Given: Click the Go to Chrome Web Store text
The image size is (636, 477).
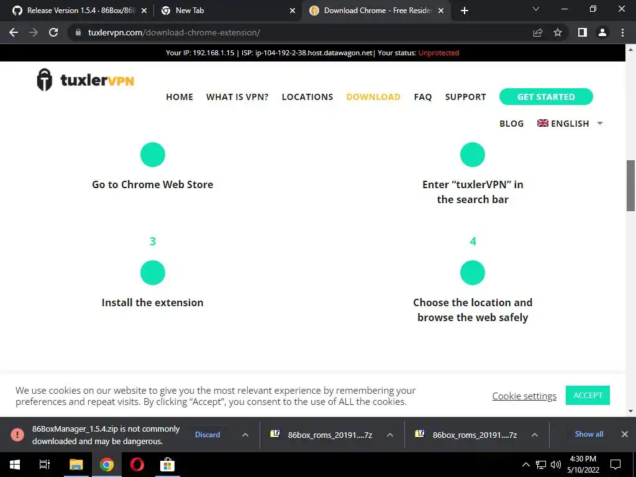Looking at the screenshot, I should (153, 184).
